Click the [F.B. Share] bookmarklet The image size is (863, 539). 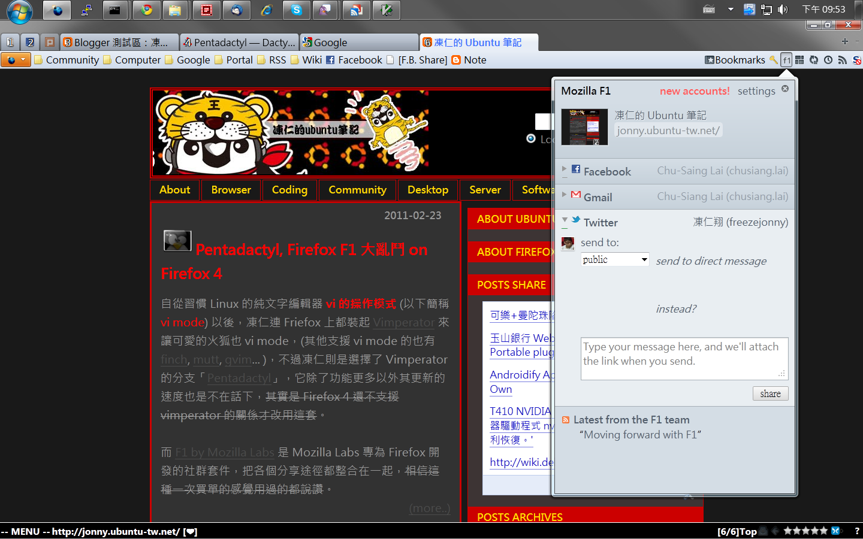pyautogui.click(x=417, y=60)
